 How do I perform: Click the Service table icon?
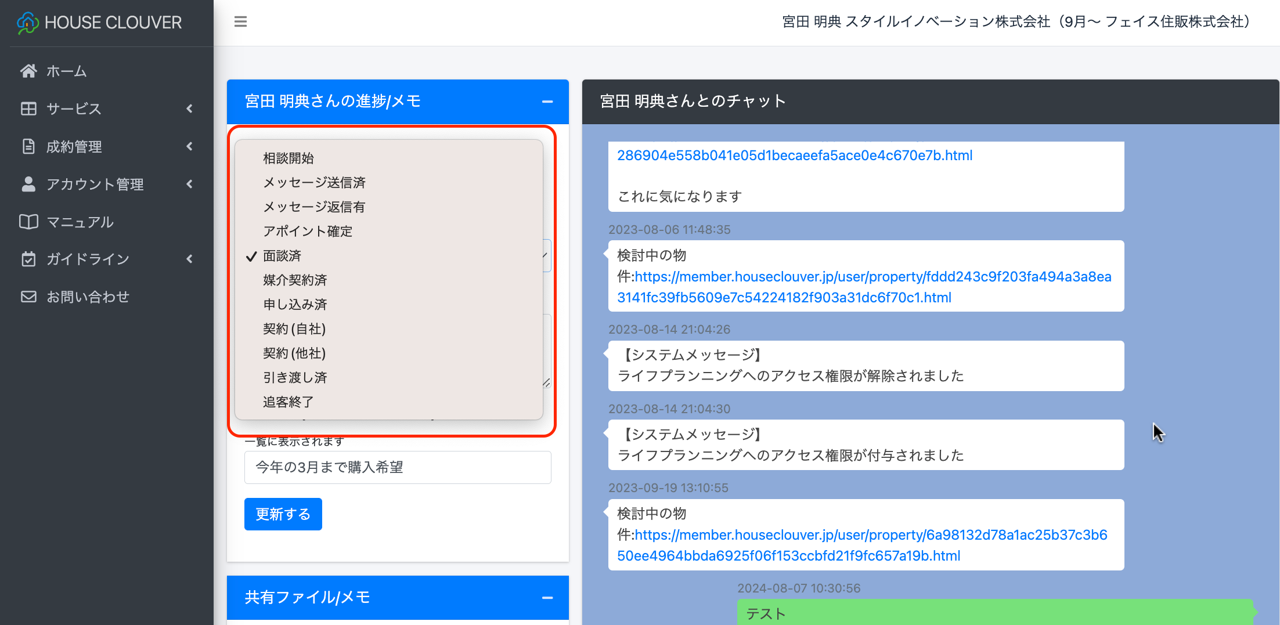tap(28, 109)
